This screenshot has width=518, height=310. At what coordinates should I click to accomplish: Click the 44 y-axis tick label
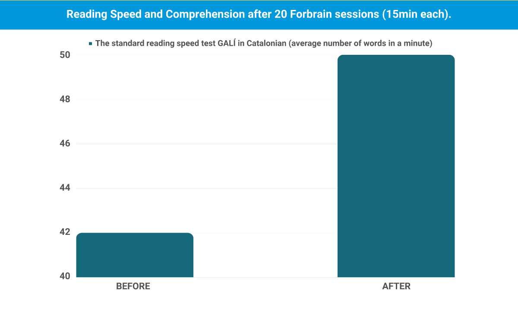pyautogui.click(x=65, y=188)
